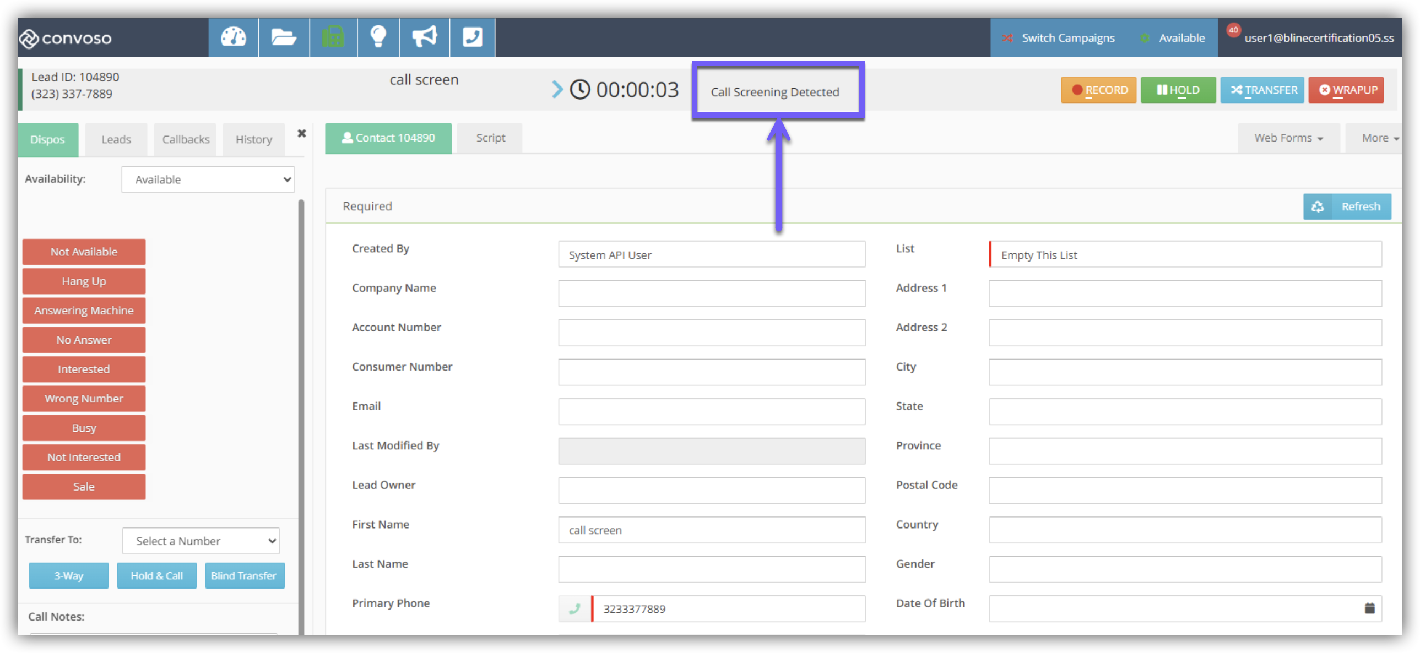The width and height of the screenshot is (1420, 653).
Task: Open the Transfer To number dropdown
Action: coord(200,541)
